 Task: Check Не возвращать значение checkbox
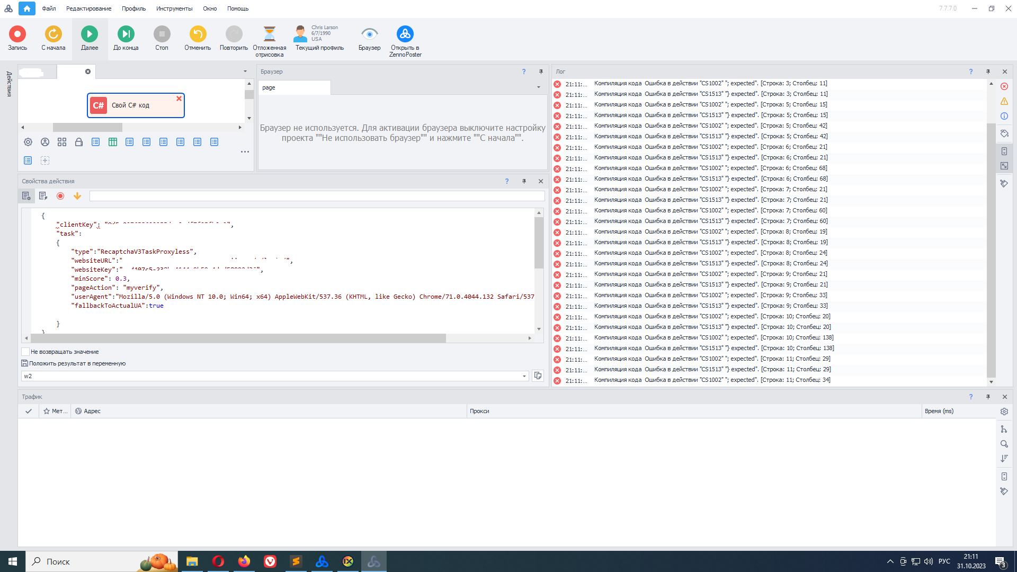tap(25, 352)
